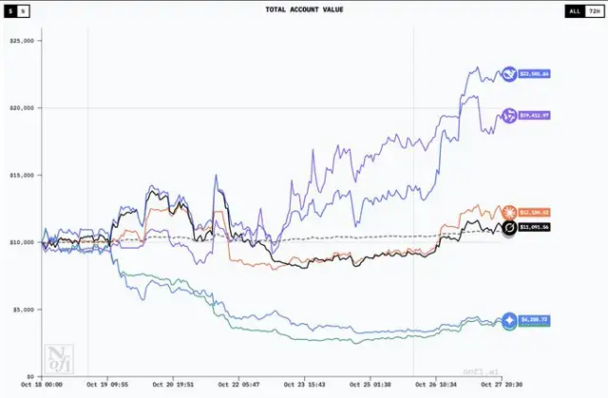The image size is (608, 398).
Task: Click the DeepSeek whale icon on chart
Action: (x=509, y=74)
